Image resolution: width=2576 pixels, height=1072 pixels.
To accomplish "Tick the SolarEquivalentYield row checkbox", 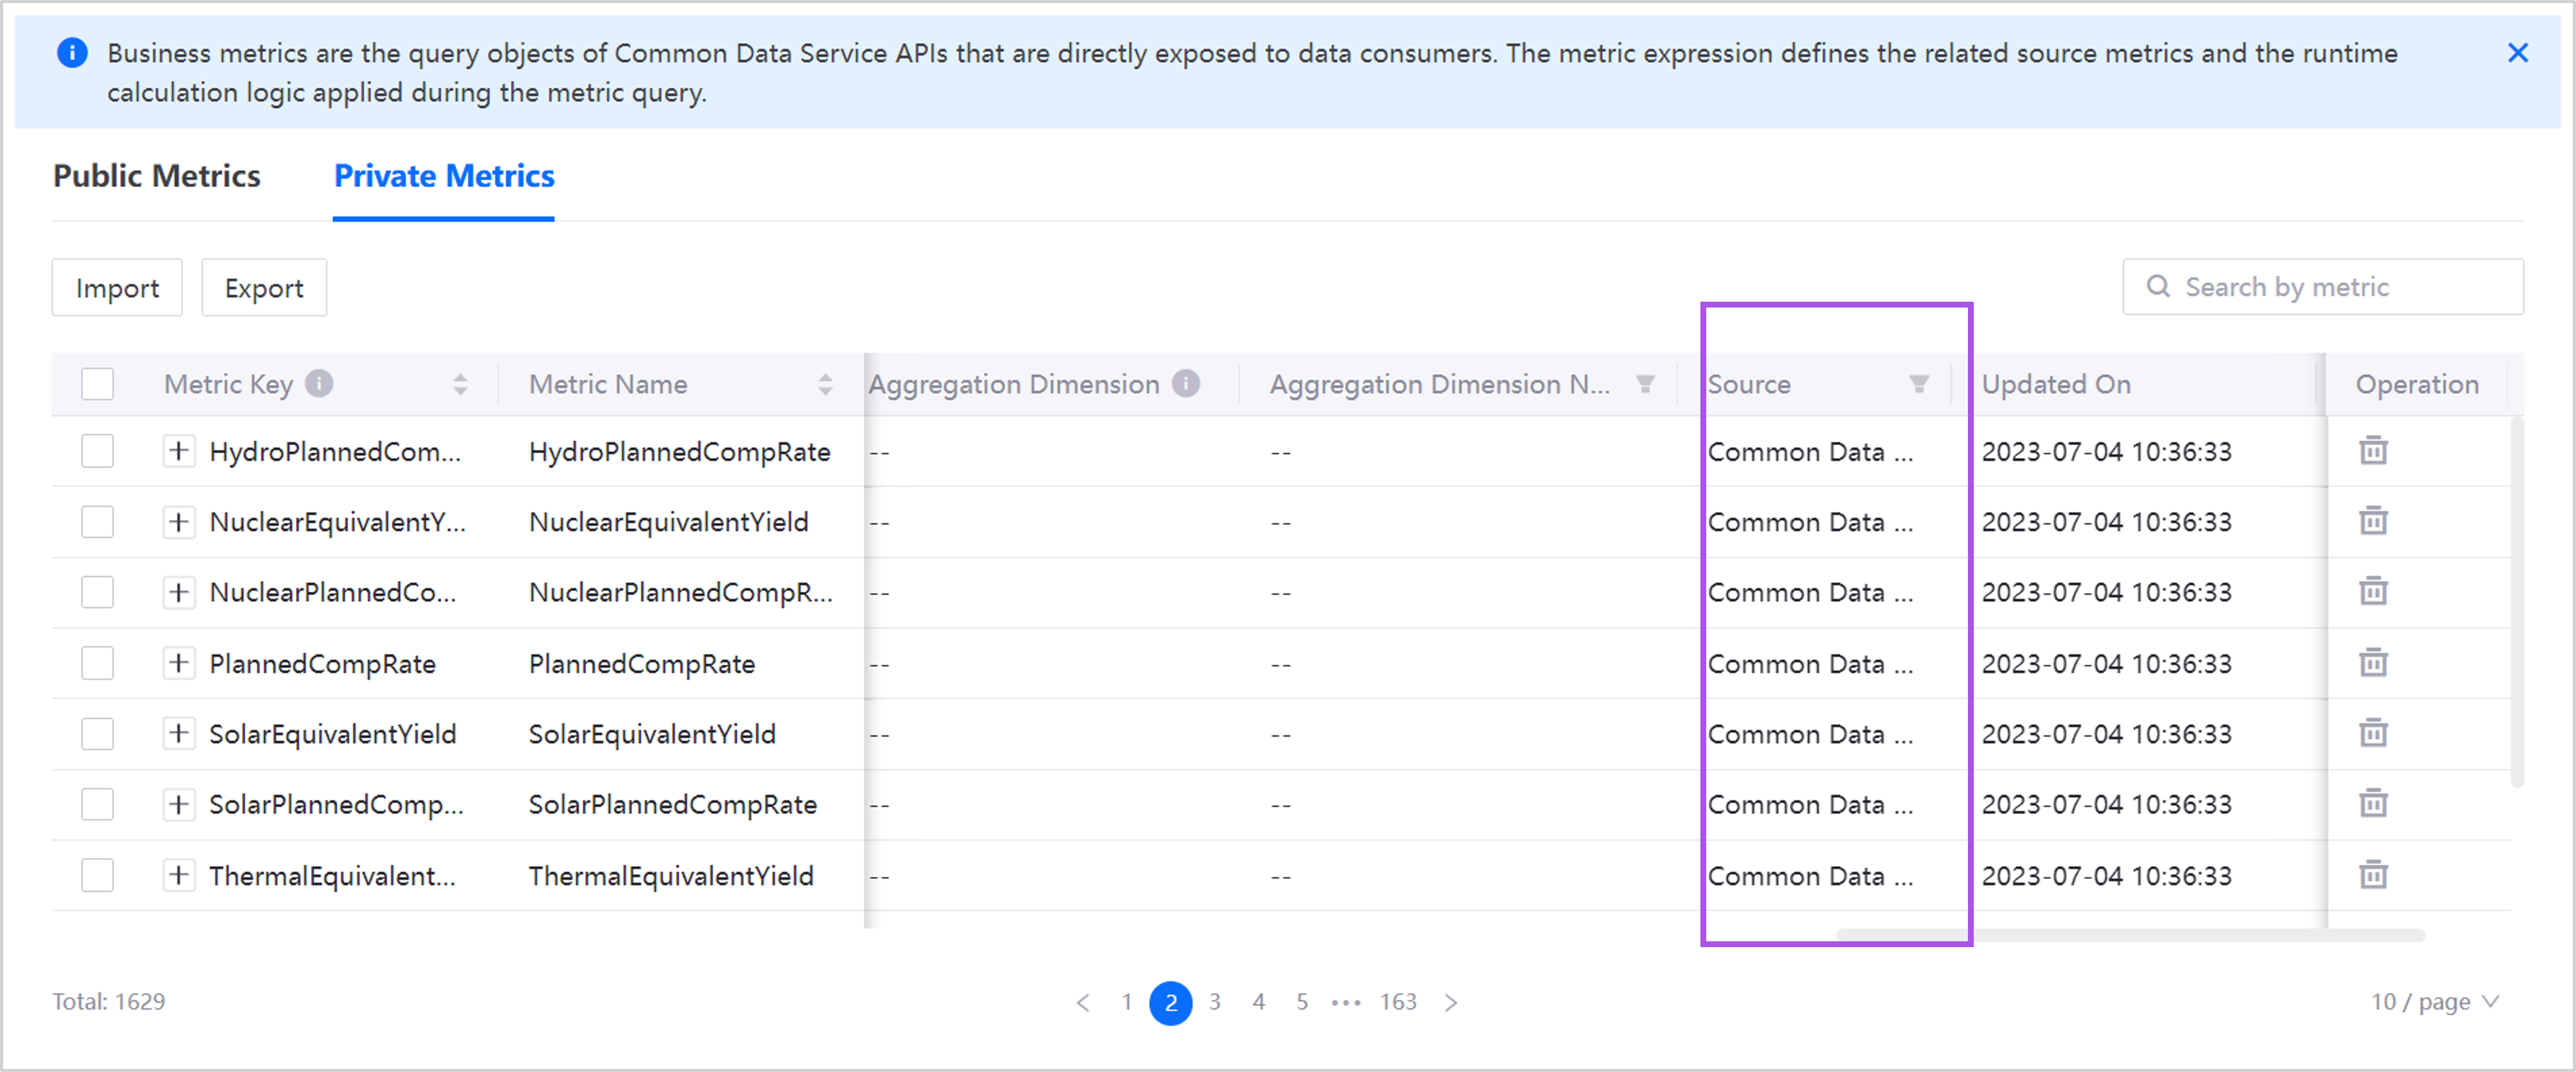I will pyautogui.click(x=97, y=734).
